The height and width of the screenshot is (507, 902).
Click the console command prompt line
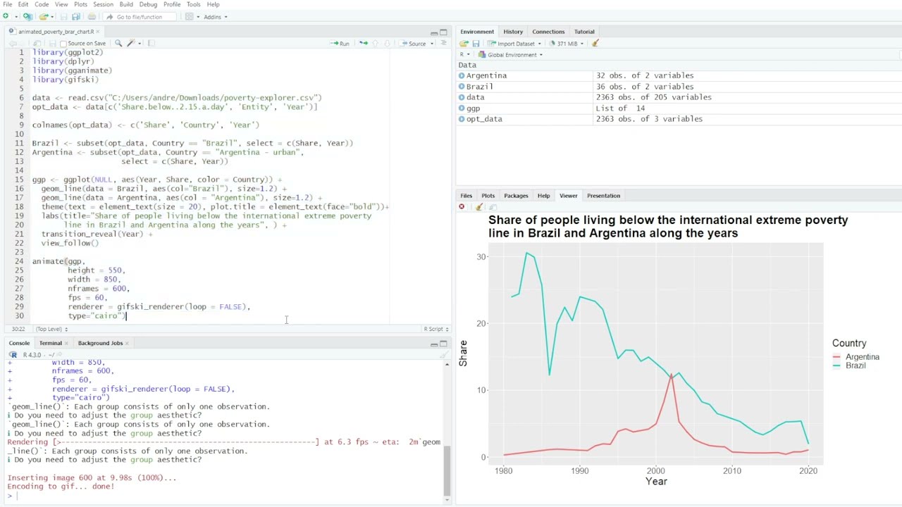(224, 496)
